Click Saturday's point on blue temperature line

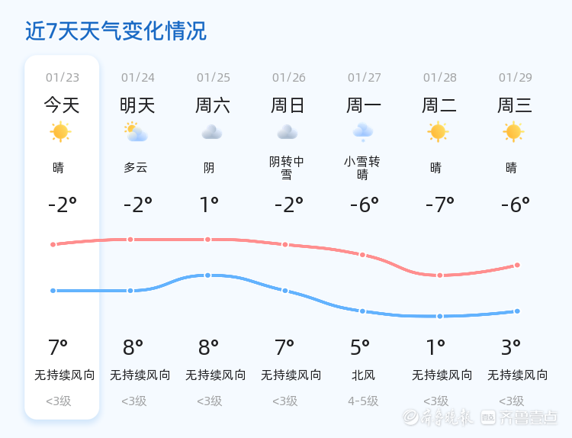click(x=207, y=275)
